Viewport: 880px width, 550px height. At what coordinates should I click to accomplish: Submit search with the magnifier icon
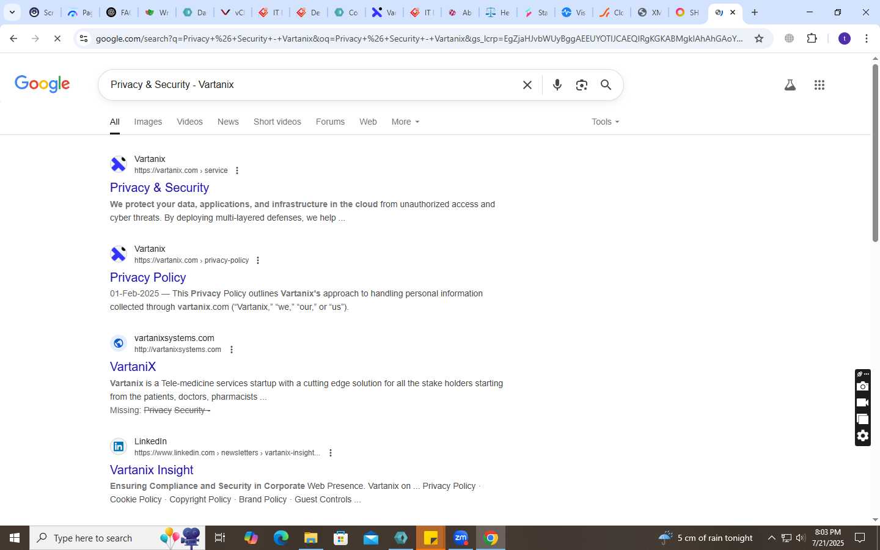click(x=606, y=85)
